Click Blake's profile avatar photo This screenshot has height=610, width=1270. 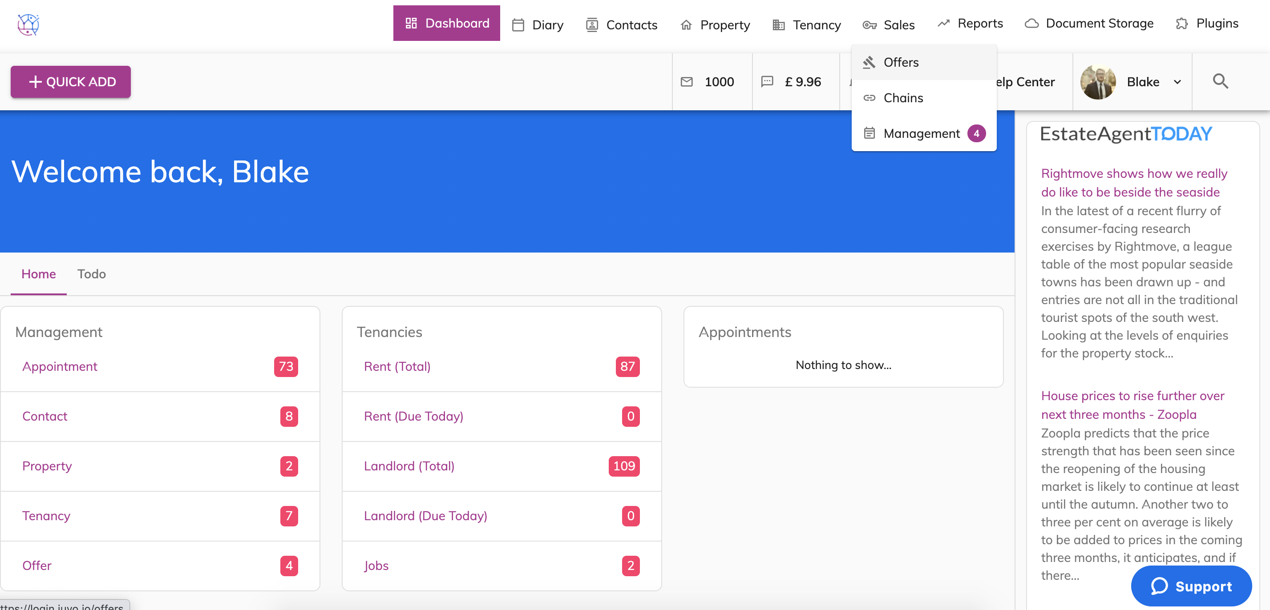1097,82
